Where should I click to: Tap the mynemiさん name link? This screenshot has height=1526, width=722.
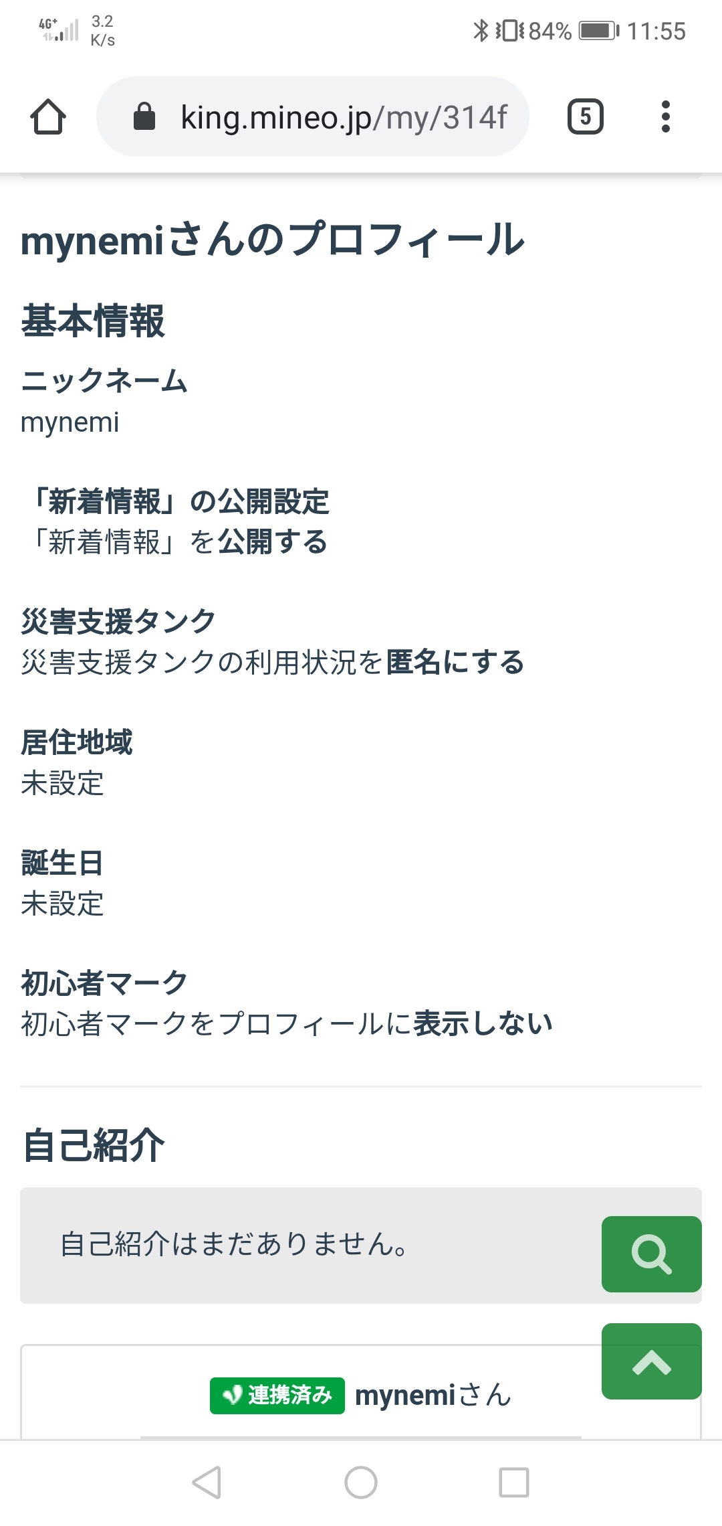[433, 1395]
